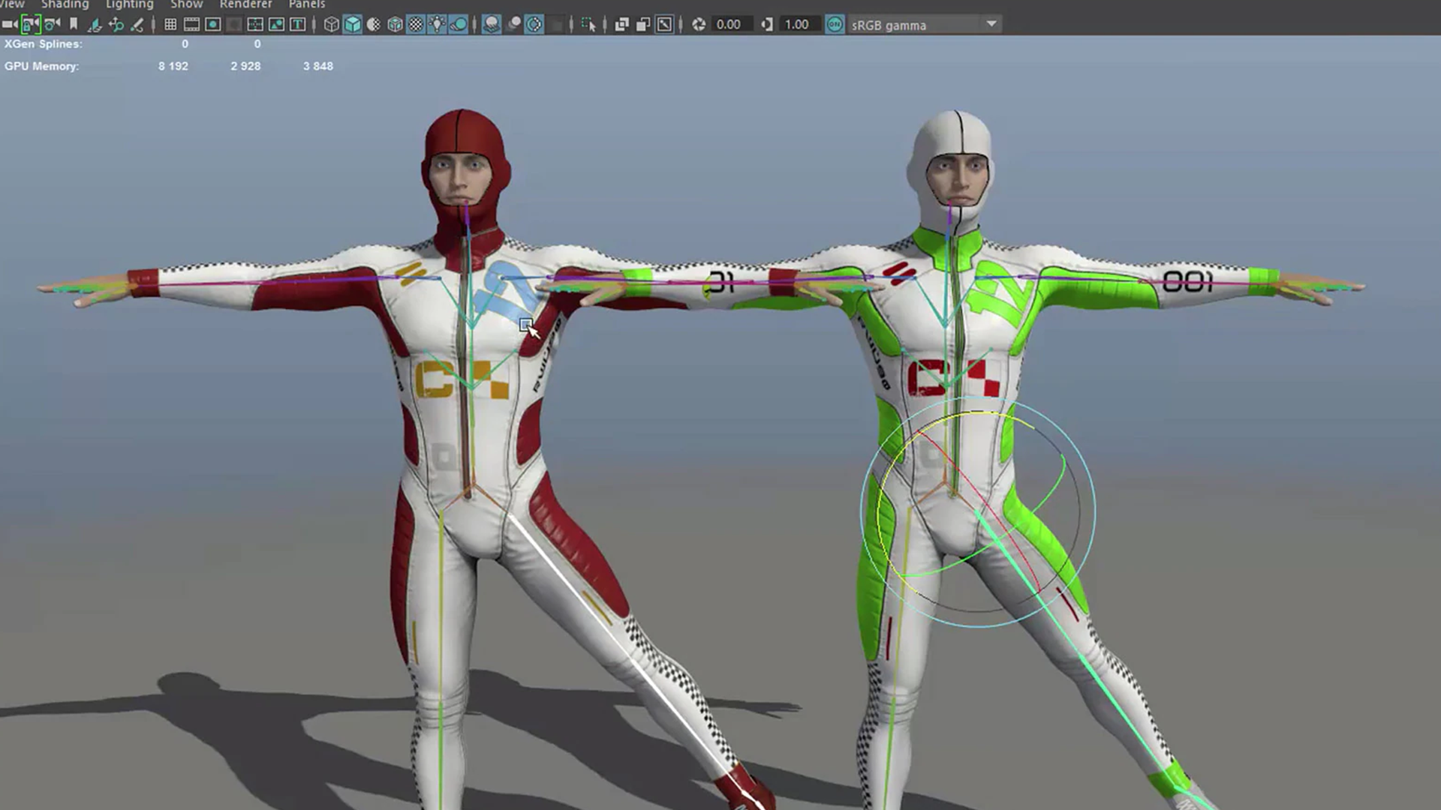Click the isolate select icon
Viewport: 1441px width, 810px height.
[588, 25]
